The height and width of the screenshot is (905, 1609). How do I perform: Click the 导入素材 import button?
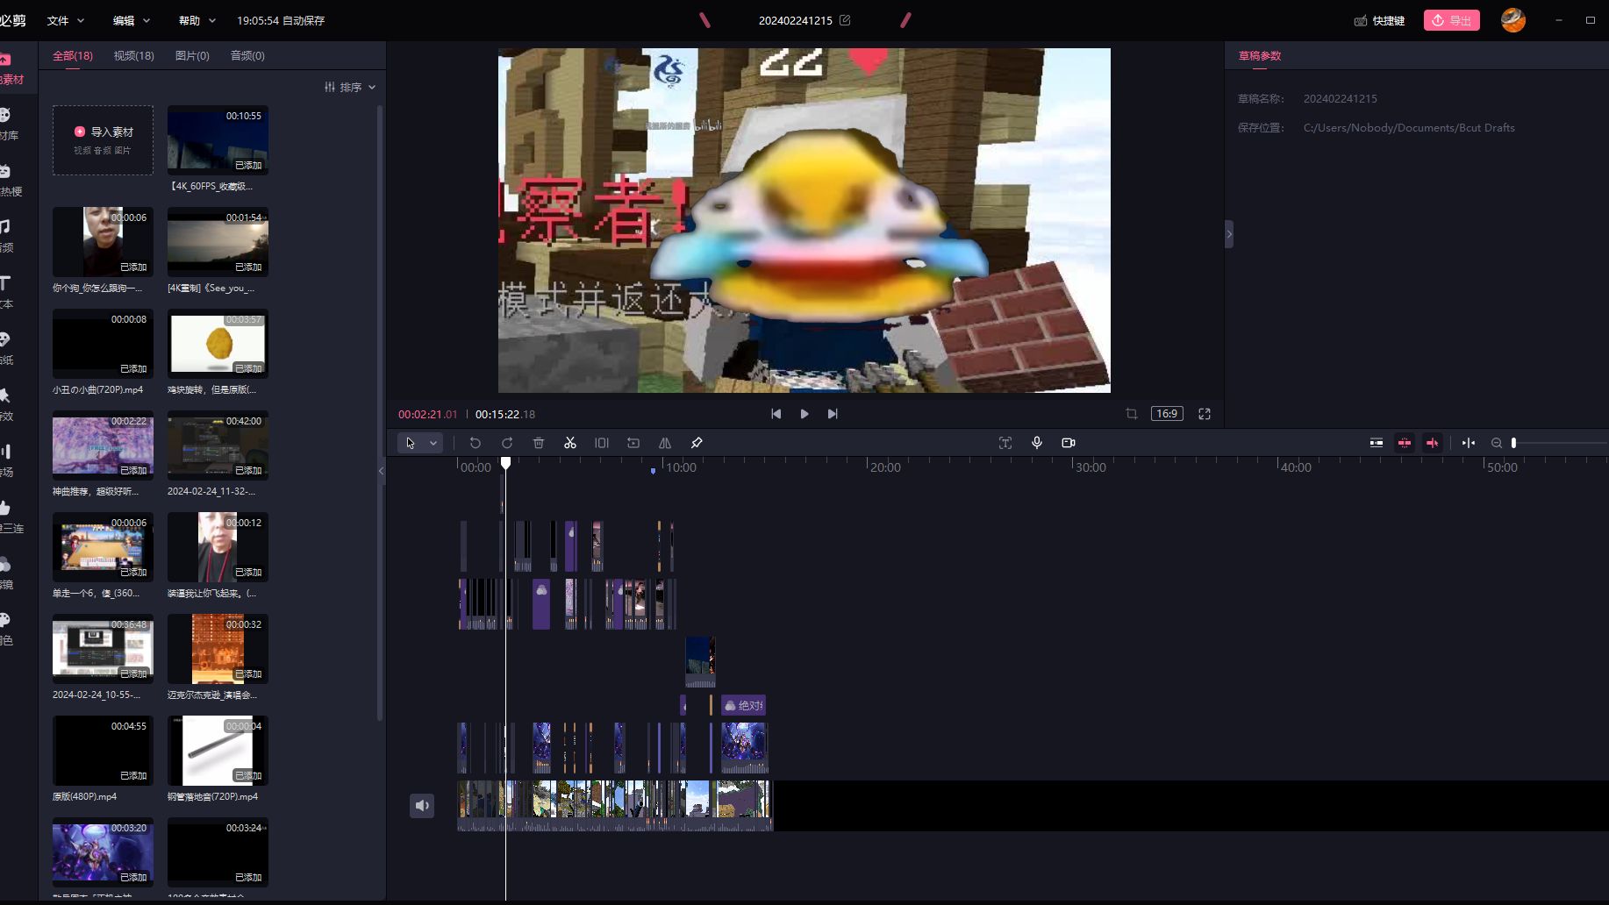(x=103, y=140)
